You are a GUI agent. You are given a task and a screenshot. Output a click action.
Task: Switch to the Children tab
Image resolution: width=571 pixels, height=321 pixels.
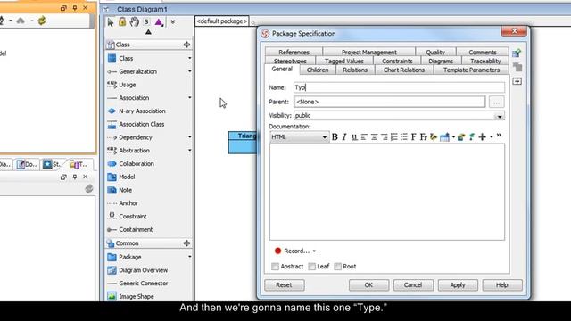coord(318,70)
